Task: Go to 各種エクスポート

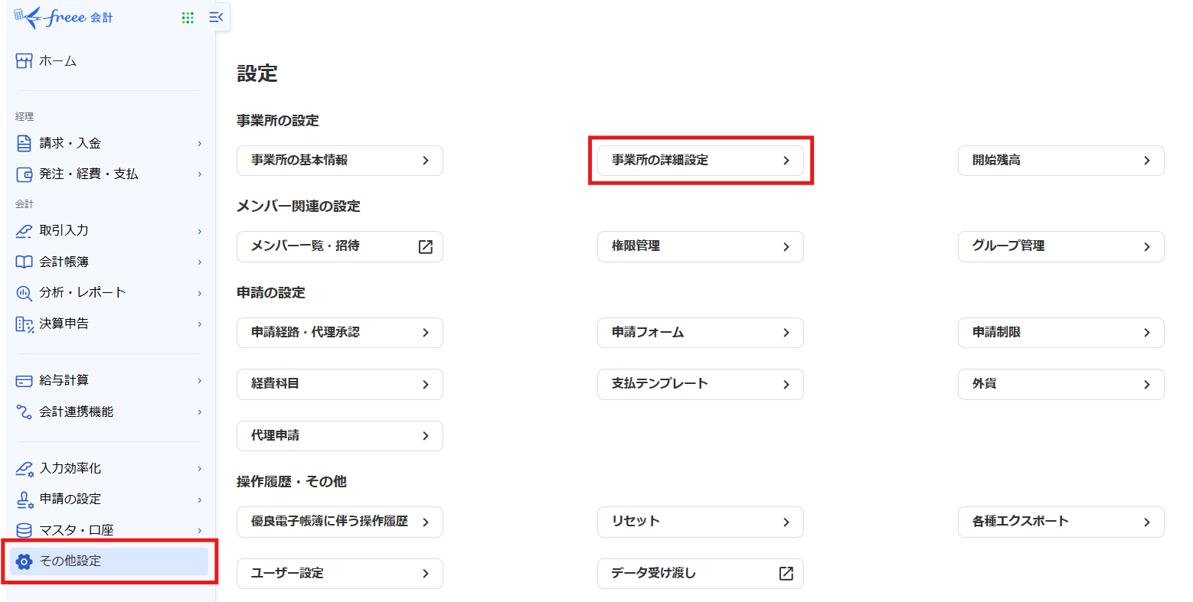Action: [x=1061, y=522]
